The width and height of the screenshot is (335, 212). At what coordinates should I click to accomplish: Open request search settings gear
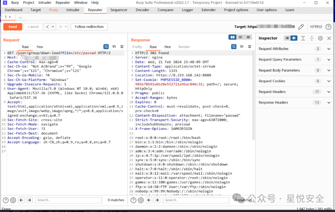pyautogui.click(x=13, y=200)
